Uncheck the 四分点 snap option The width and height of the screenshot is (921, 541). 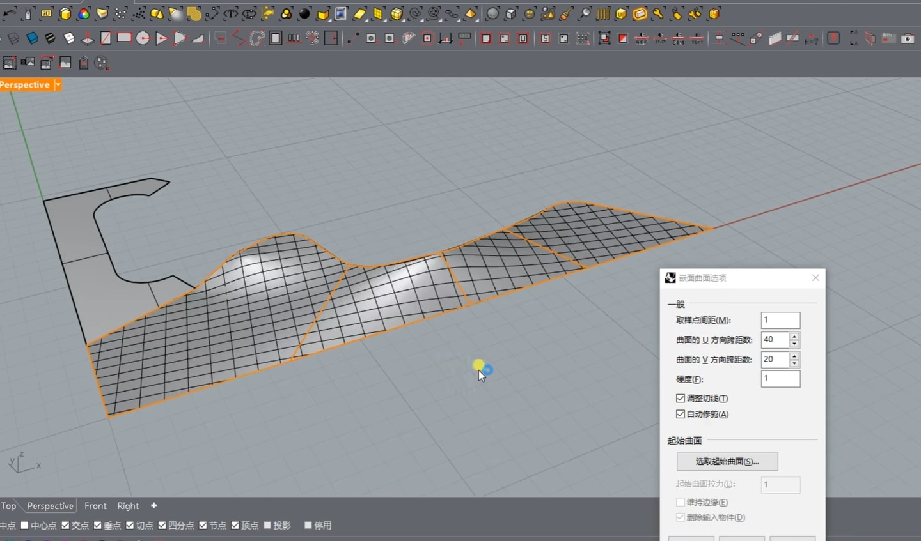162,525
